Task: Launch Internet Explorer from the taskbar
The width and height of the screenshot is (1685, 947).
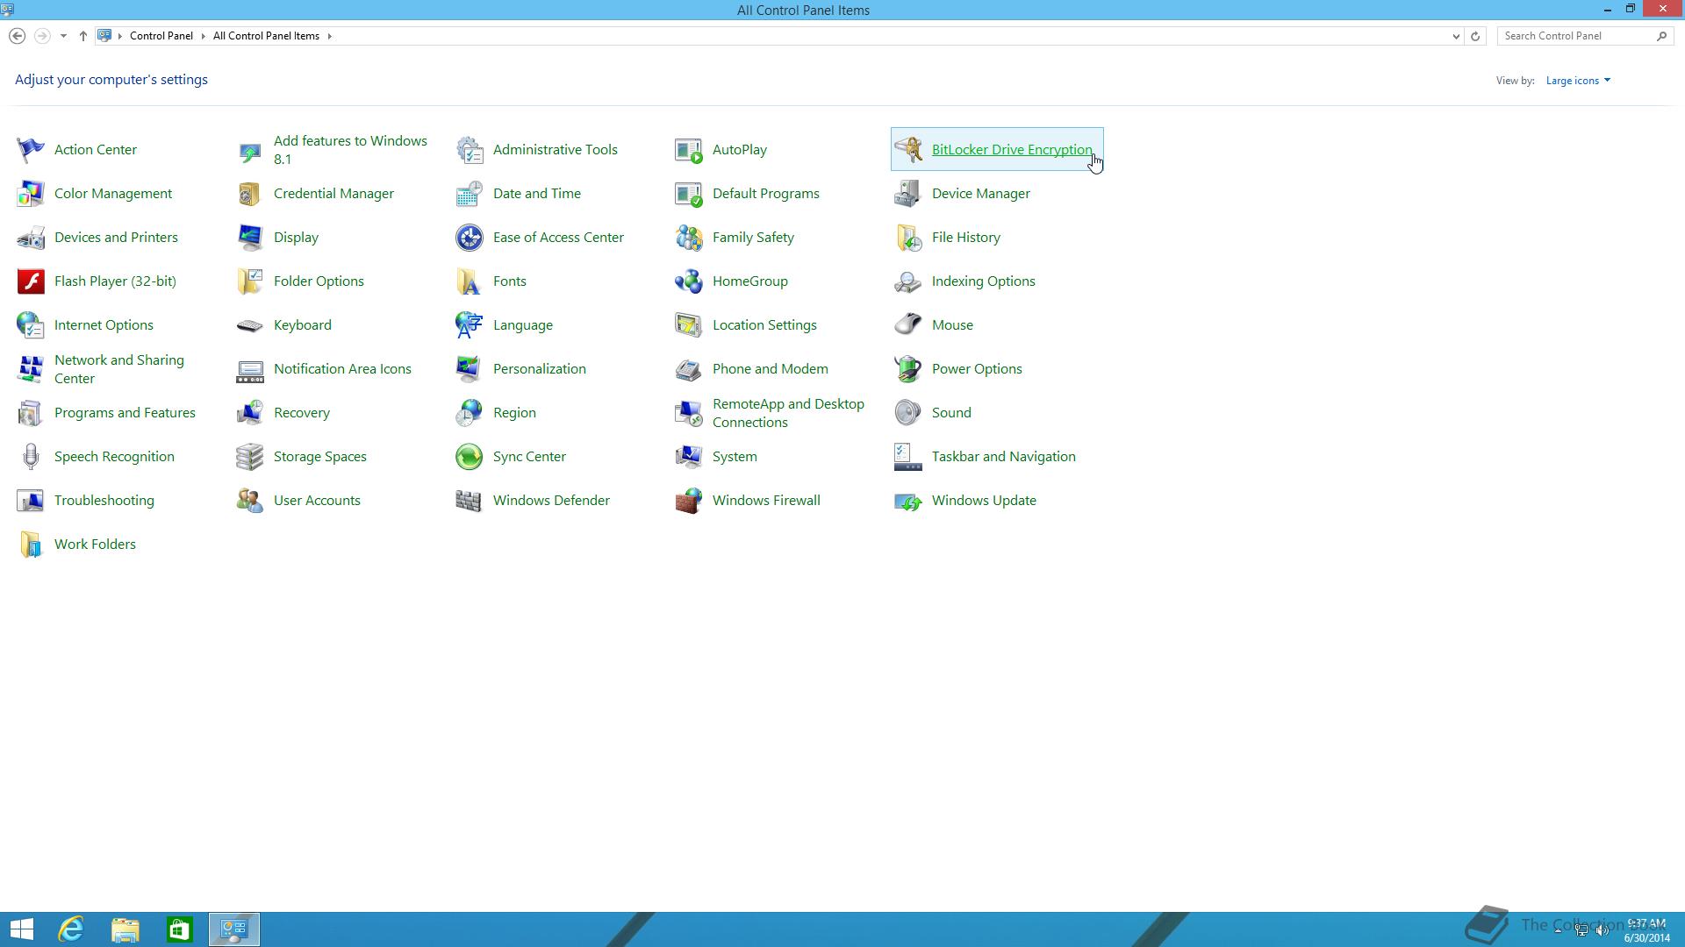Action: coord(71,929)
